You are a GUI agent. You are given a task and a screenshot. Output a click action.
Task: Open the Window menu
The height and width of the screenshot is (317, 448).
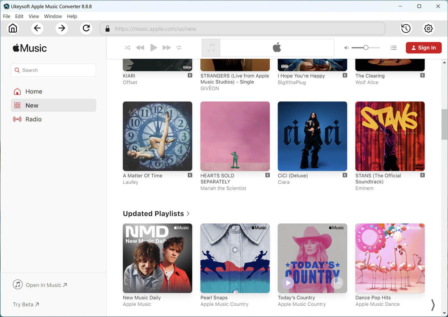(53, 16)
